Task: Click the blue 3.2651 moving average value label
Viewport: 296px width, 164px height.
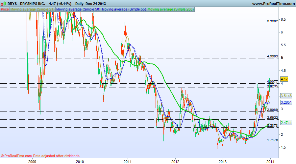Action: pos(286,102)
